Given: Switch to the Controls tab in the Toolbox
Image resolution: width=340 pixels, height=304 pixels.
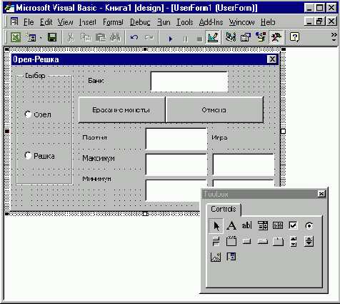Looking at the screenshot, I should (224, 209).
